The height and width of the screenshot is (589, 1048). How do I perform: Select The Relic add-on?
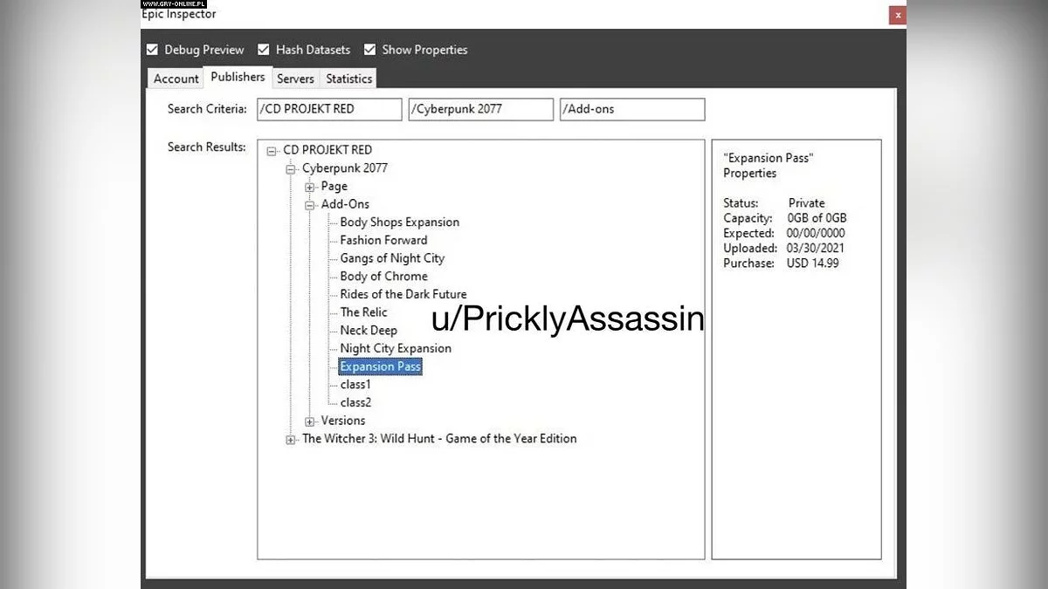pyautogui.click(x=363, y=312)
